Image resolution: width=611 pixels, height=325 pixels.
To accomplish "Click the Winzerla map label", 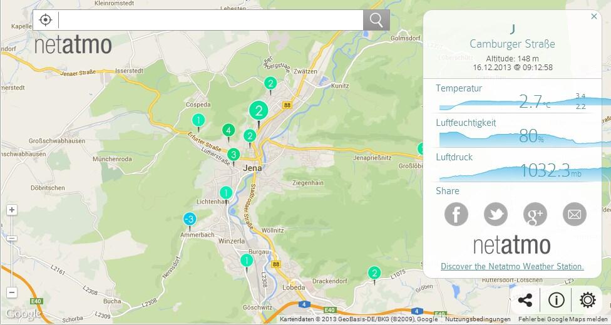I will (232, 241).
